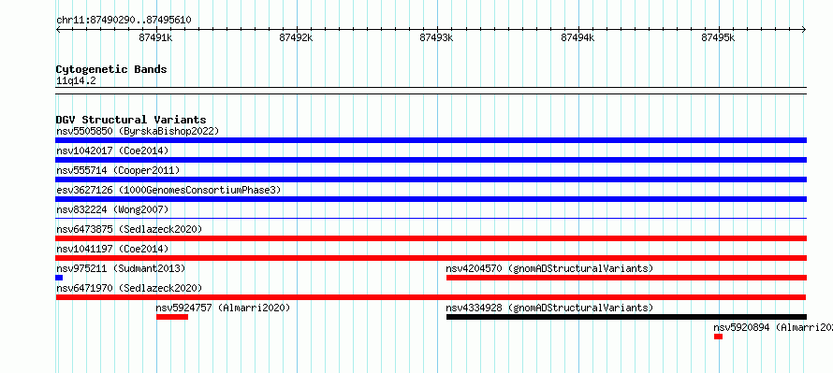Viewport: 833px width, 373px height.
Task: Select the blue bar under nsv555714
Action: click(431, 179)
